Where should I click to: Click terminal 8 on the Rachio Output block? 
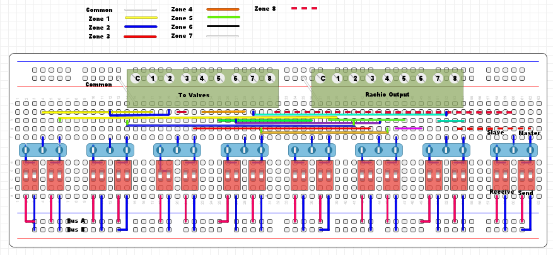point(454,78)
